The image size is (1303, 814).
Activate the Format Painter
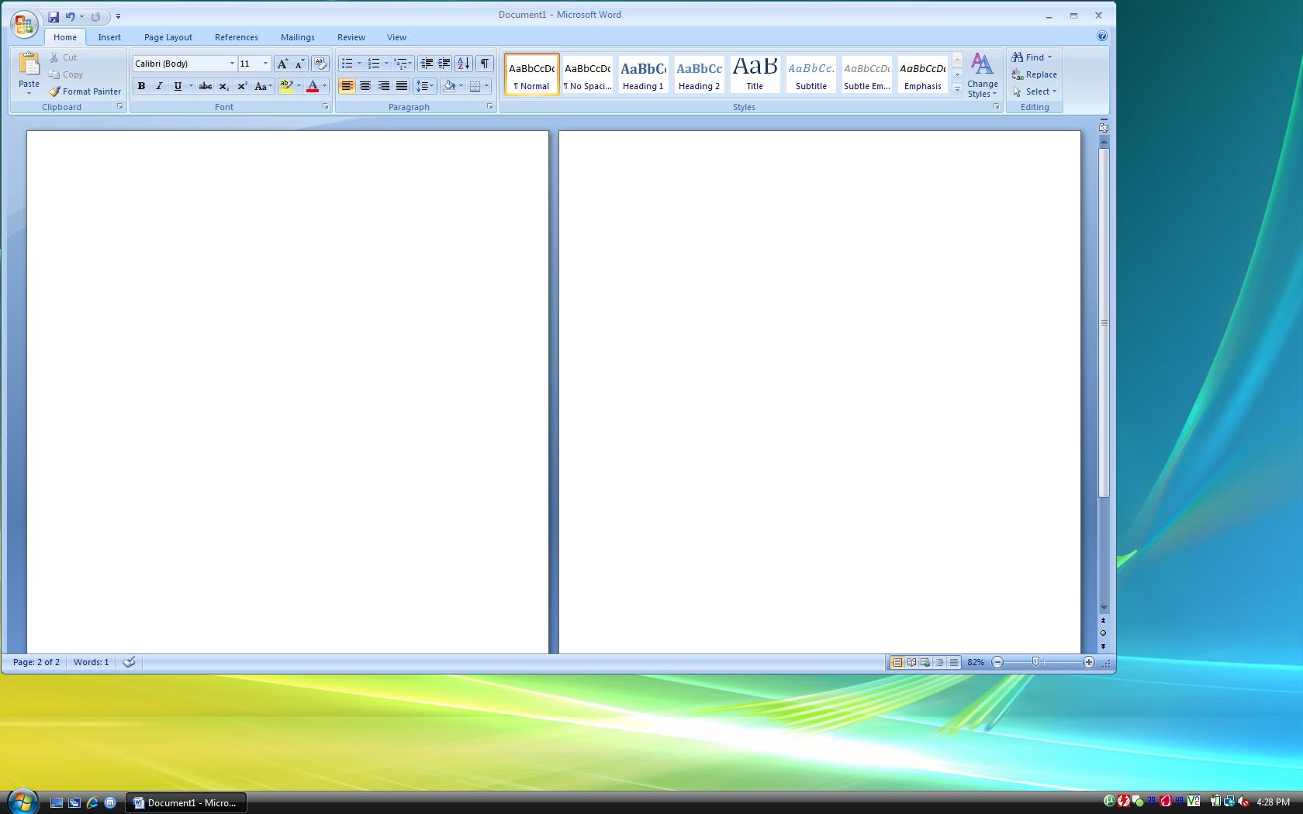(85, 91)
